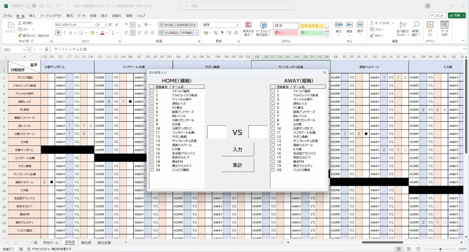Check AWAY list box for G大阪
The height and width of the screenshot is (252, 469).
273,124
